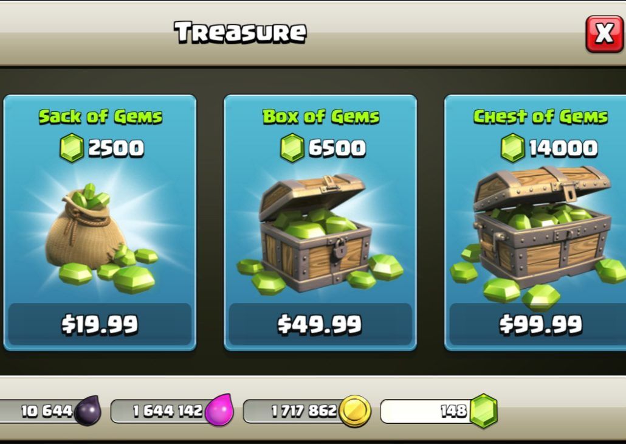Click the gem icon next to 6500
Image resolution: width=626 pixels, height=444 pixels.
click(292, 148)
